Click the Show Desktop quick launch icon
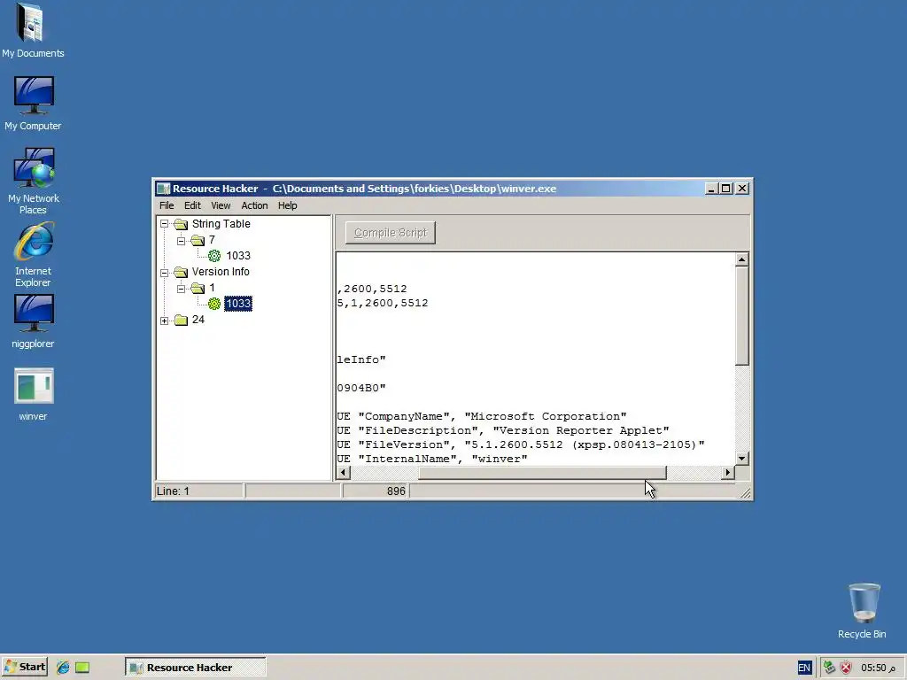This screenshot has height=680, width=907. [82, 668]
